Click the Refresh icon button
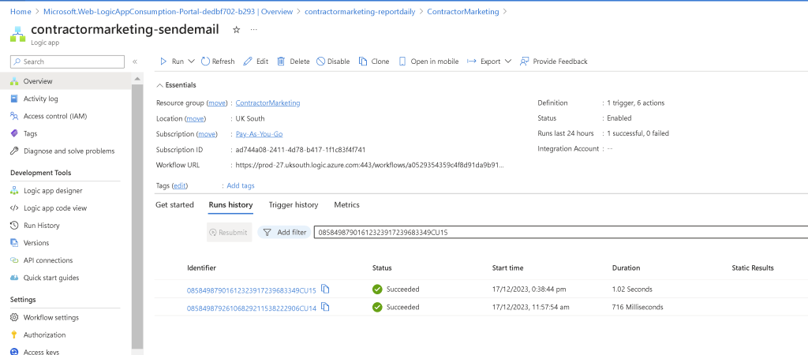The height and width of the screenshot is (355, 808). [218, 62]
